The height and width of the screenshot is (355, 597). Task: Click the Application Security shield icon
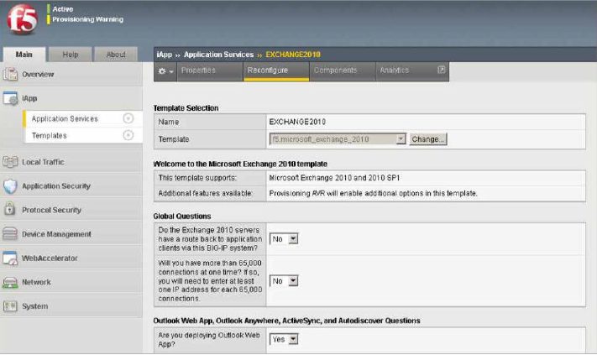(10, 186)
